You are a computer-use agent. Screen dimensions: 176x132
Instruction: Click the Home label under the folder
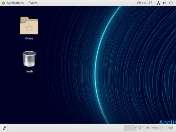coord(29,38)
